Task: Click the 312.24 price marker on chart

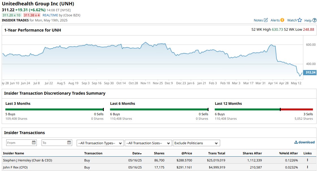Action: (x=310, y=72)
